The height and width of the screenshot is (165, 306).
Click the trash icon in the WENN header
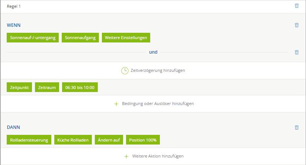click(x=296, y=25)
